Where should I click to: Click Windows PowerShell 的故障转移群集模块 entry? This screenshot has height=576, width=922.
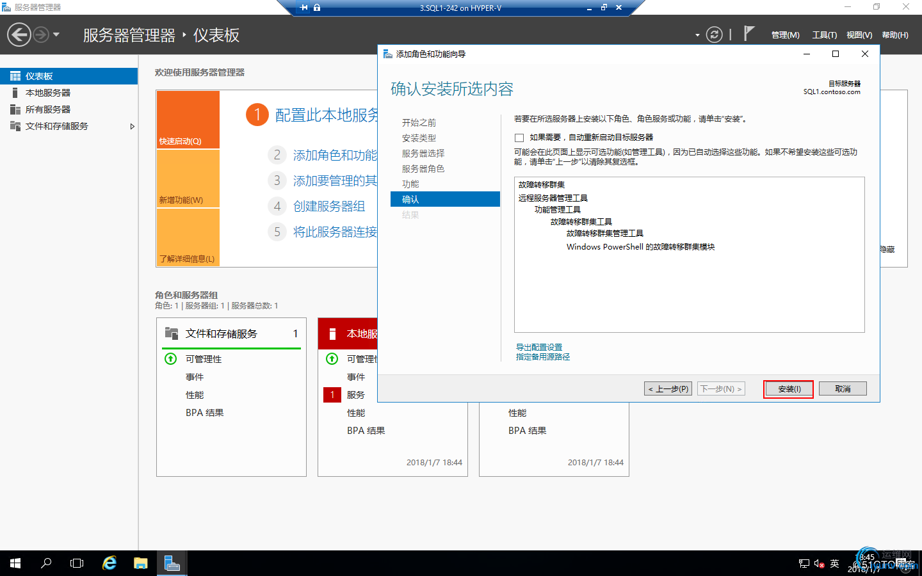click(x=640, y=246)
